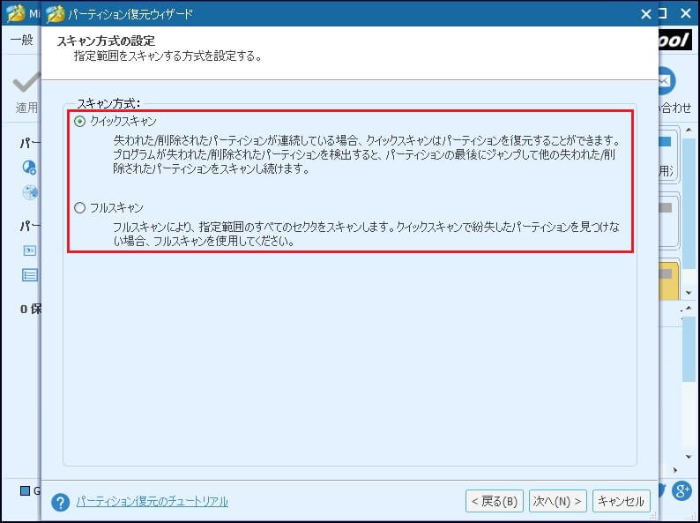This screenshot has height=523, width=700.
Task: Click the scrollbar down arrow in disk panel
Action: pyautogui.click(x=689, y=293)
